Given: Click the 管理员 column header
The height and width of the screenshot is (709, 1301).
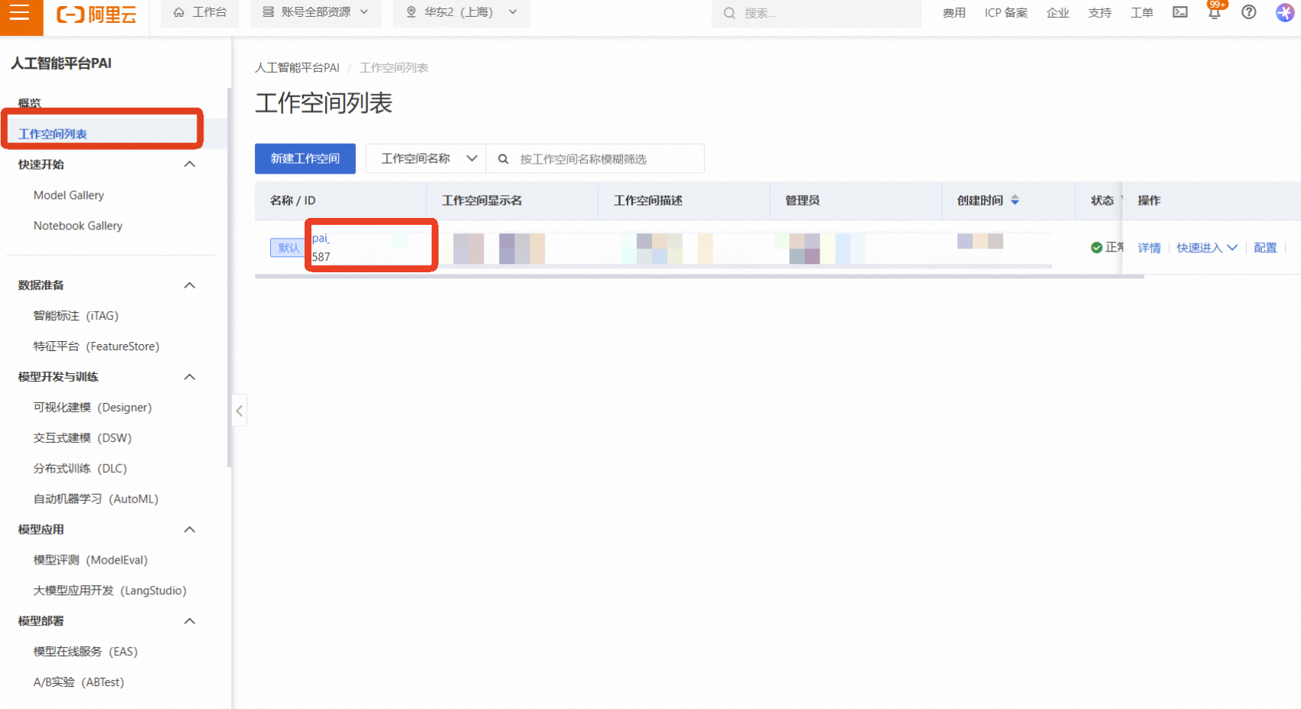Looking at the screenshot, I should (x=802, y=200).
